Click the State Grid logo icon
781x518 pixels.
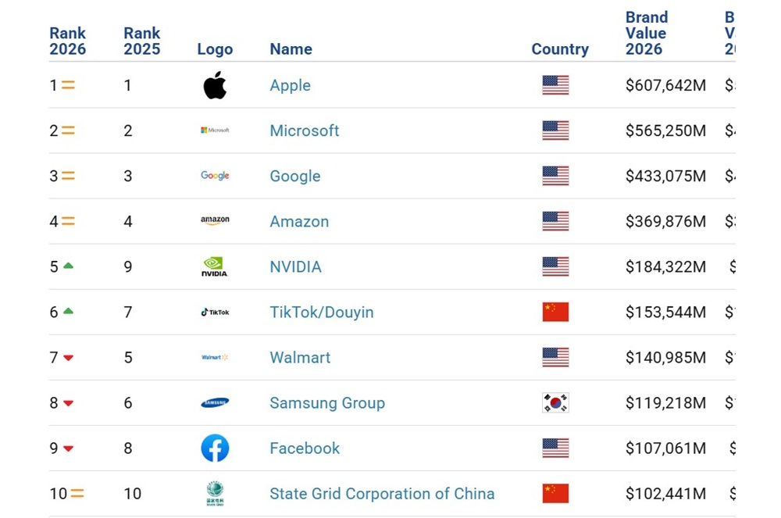(x=215, y=494)
